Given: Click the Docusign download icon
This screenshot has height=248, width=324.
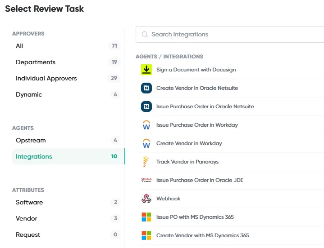Looking at the screenshot, I should 146,70.
